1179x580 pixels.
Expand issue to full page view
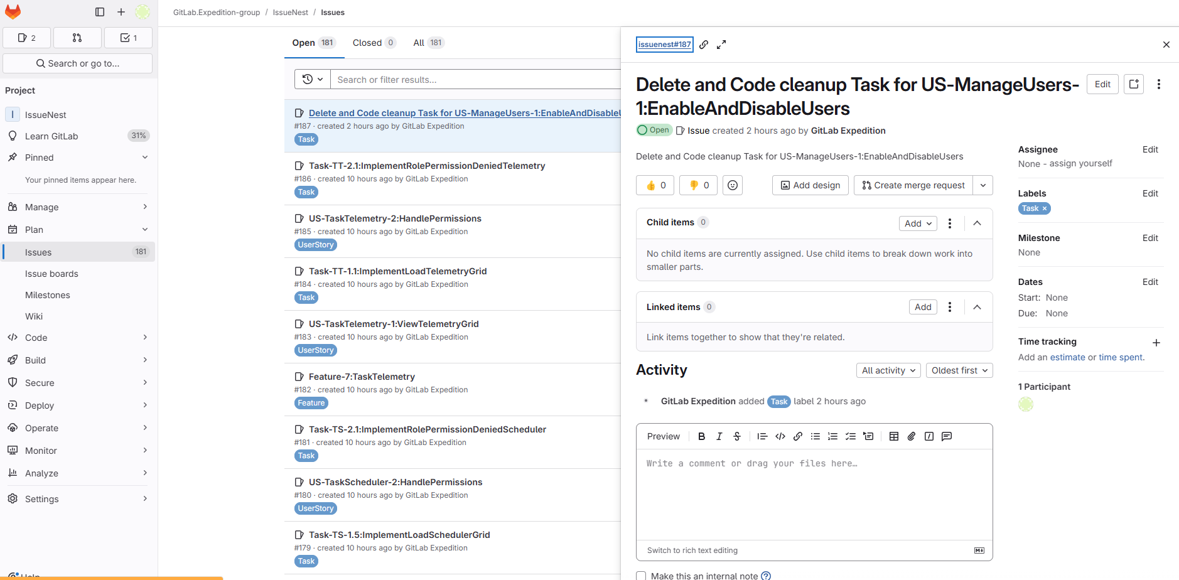pos(721,45)
